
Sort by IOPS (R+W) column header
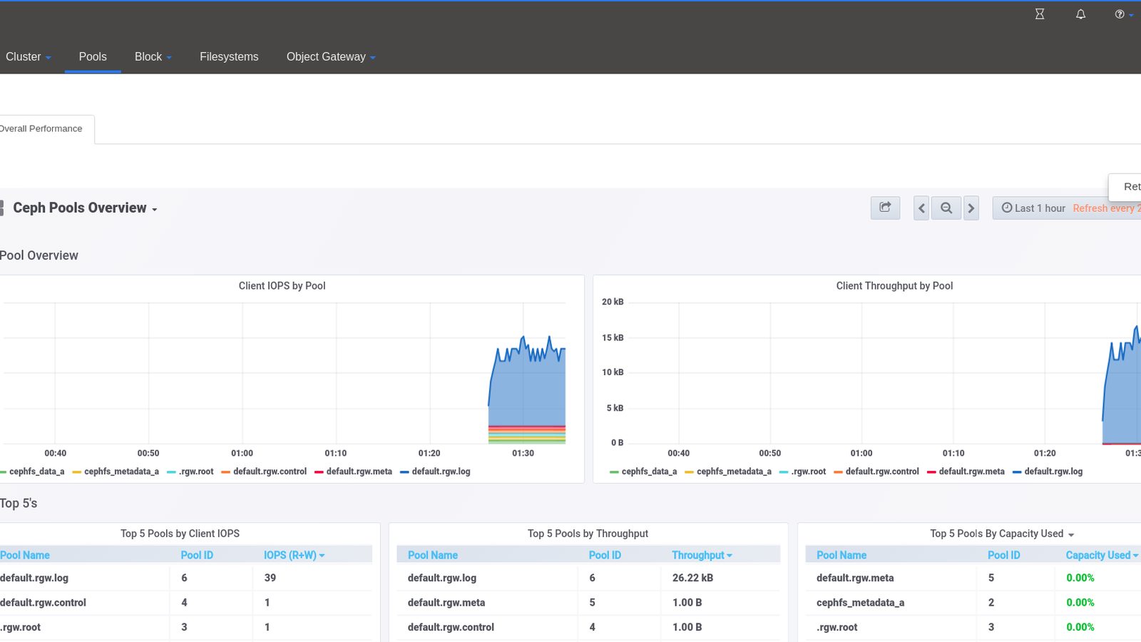click(294, 555)
